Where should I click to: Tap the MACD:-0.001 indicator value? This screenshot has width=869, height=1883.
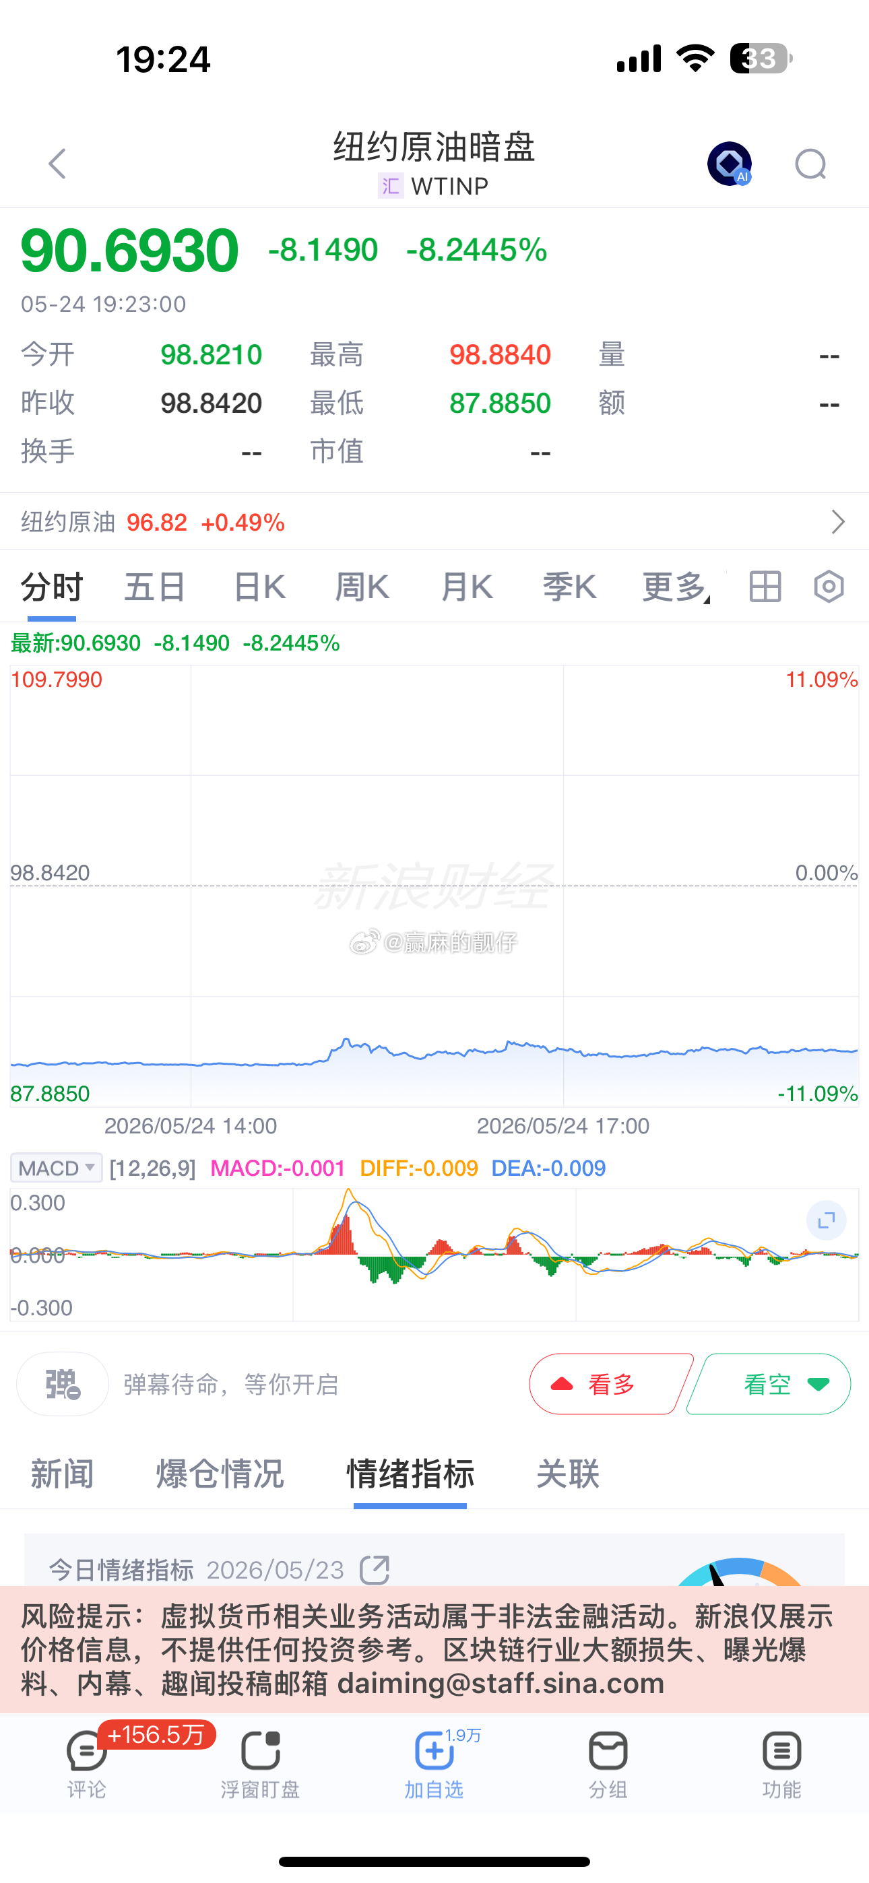(x=278, y=1168)
